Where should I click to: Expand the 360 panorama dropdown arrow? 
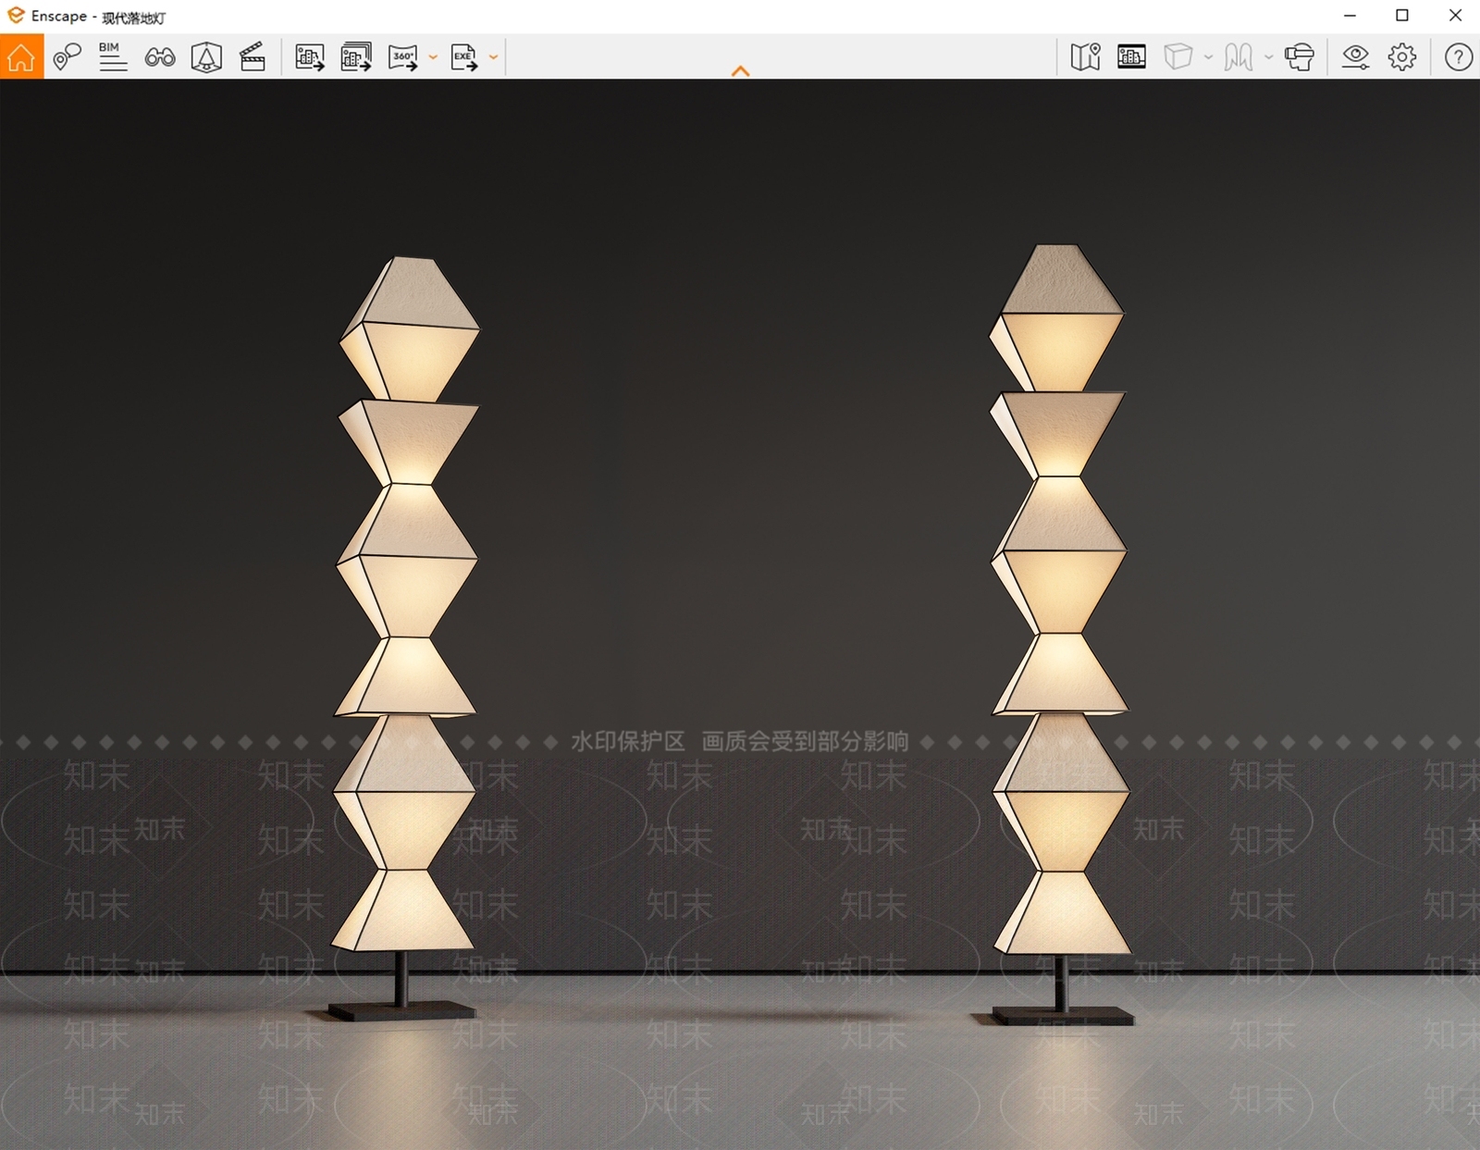(x=433, y=57)
